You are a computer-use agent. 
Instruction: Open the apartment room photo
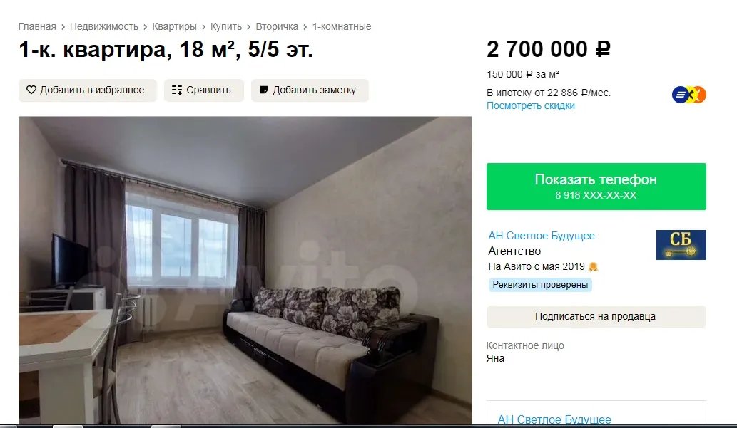245,271
